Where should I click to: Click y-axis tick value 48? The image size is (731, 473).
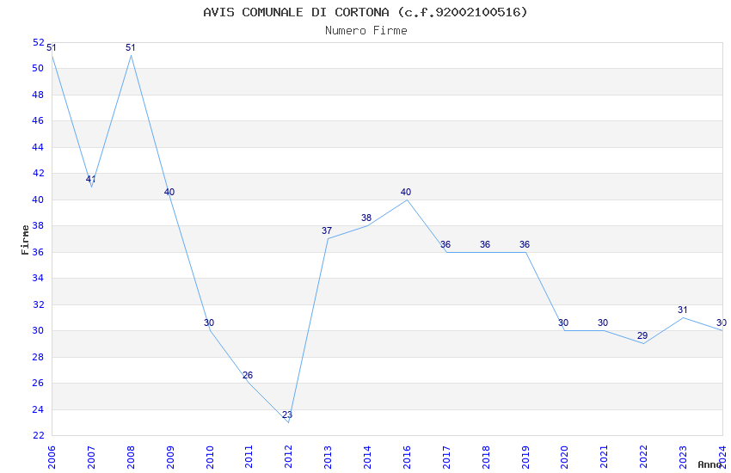38,95
